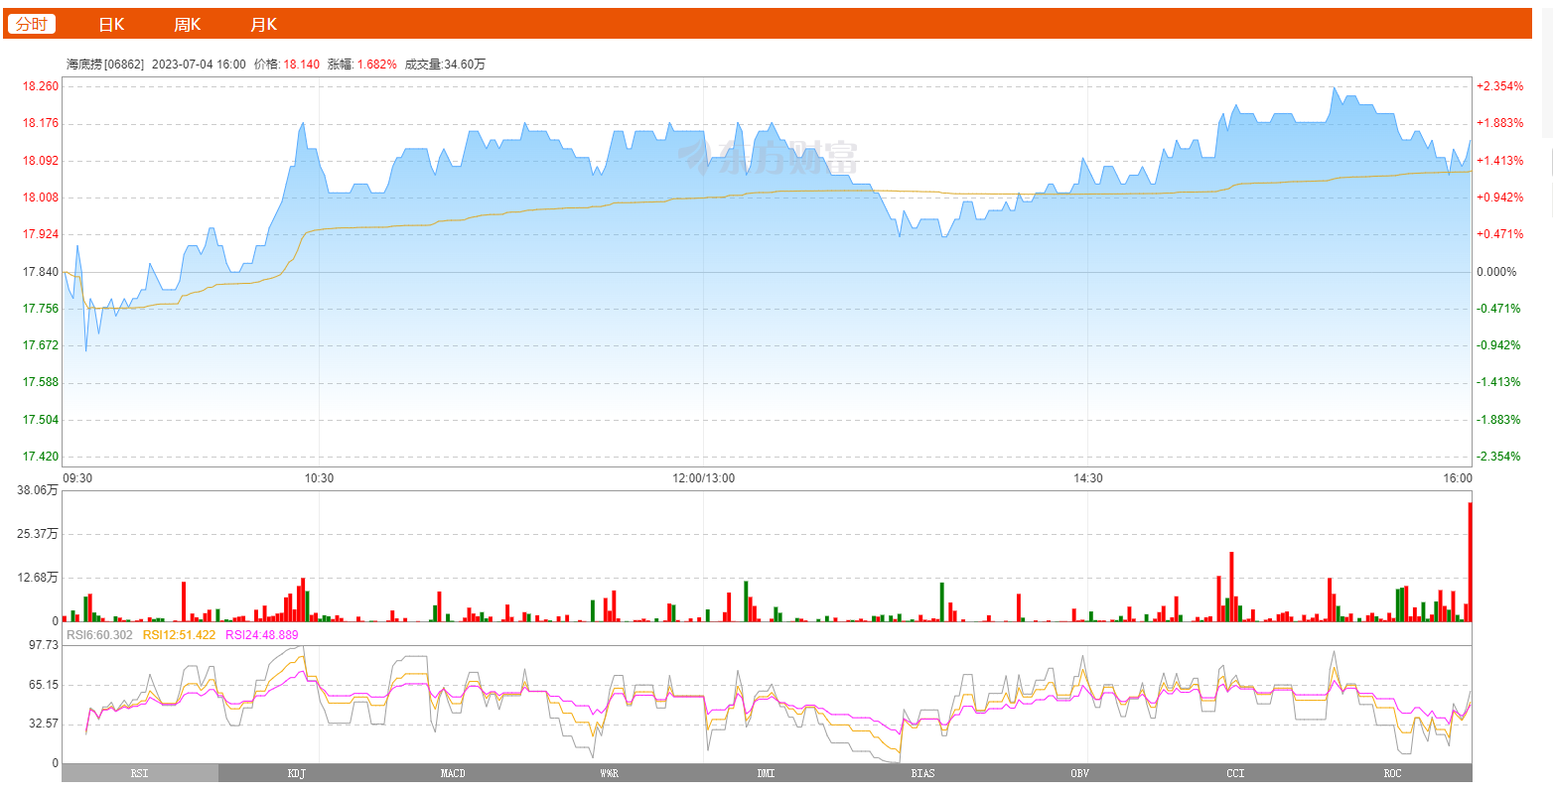Image resolution: width=1553 pixels, height=794 pixels.
Task: Select the KDJ indicator tab
Action: click(296, 773)
